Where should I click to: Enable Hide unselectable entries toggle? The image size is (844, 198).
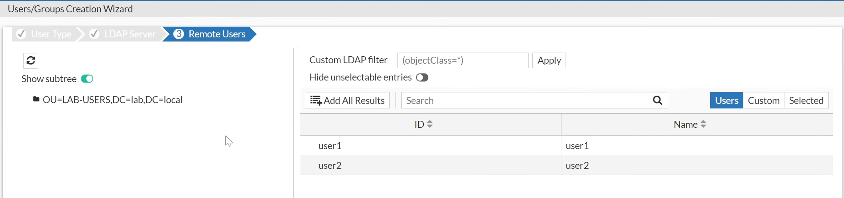[x=422, y=78]
